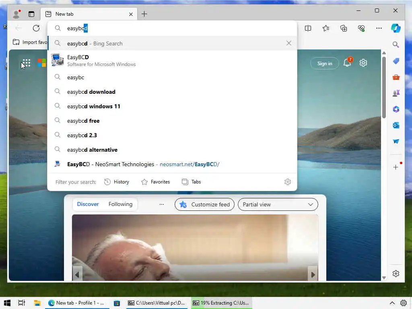Customize sidebar with plus icon
Screen dimensions: 412x309
[396, 167]
